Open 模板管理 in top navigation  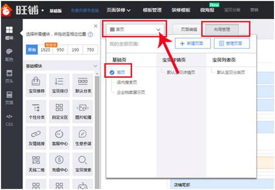(x=152, y=10)
